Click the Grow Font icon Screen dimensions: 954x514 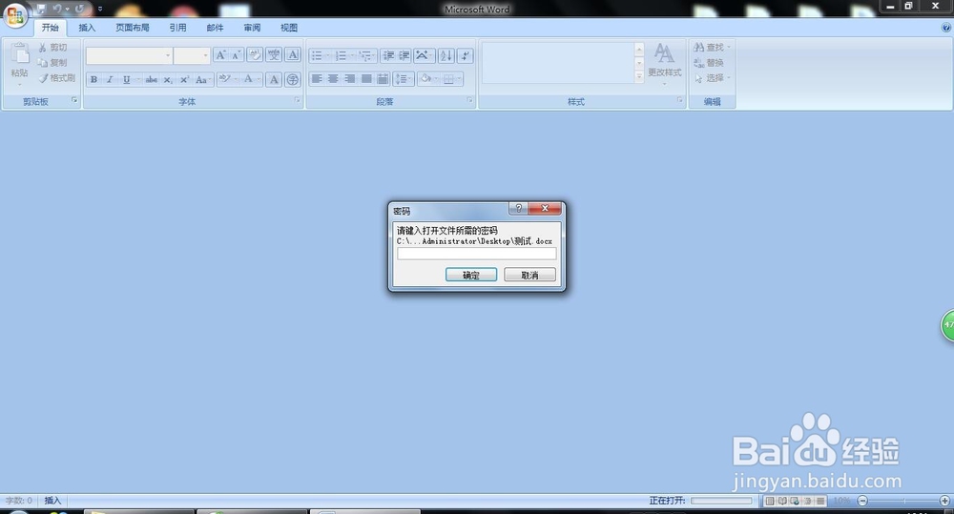[x=221, y=55]
